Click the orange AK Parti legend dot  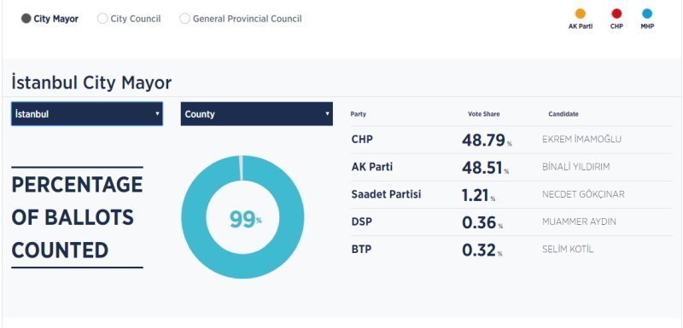(581, 14)
